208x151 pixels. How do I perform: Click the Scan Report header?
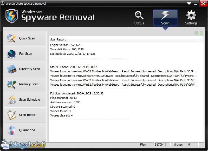point(58,39)
